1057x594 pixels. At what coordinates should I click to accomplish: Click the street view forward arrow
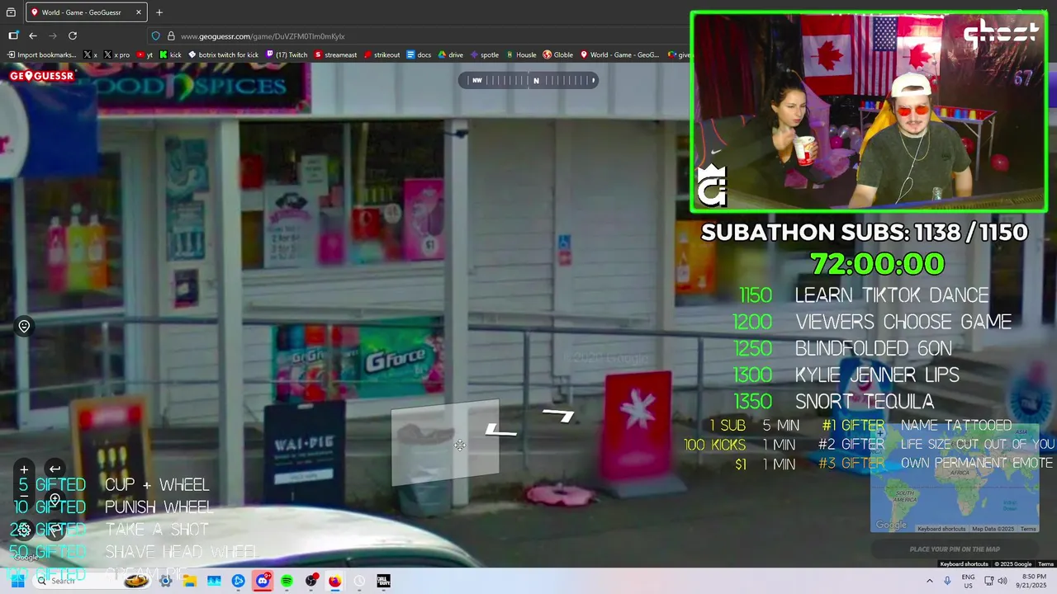(x=558, y=416)
